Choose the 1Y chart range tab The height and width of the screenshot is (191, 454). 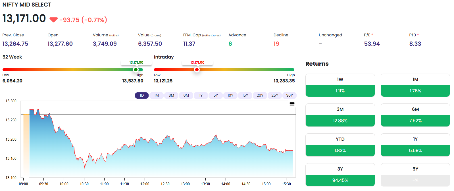click(201, 95)
